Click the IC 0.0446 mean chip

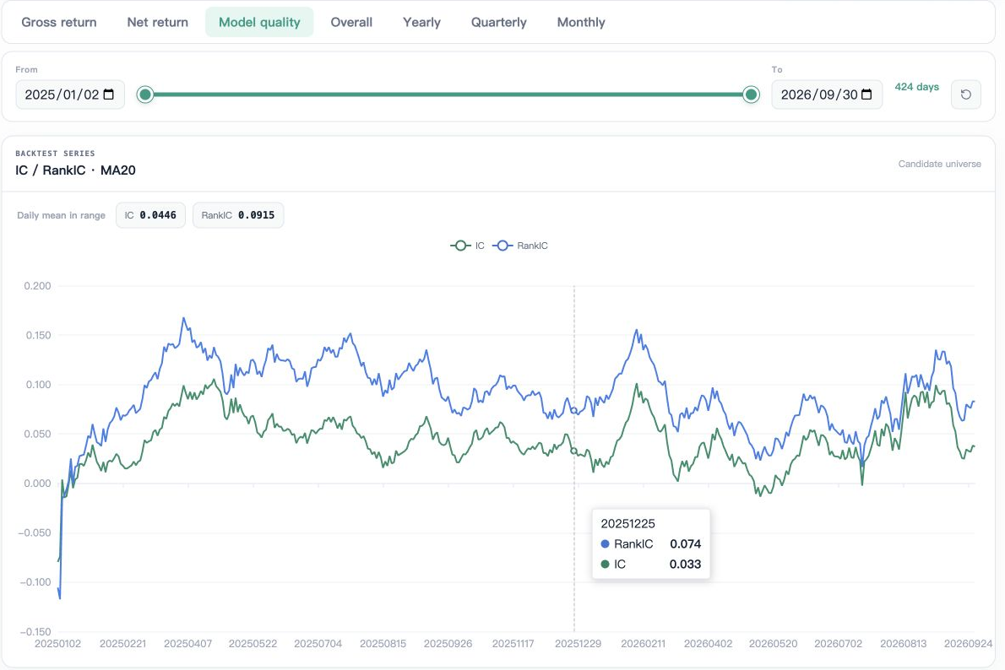tap(150, 215)
